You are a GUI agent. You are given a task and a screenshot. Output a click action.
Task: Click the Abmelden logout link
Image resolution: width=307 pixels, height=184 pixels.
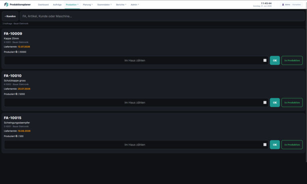click(297, 4)
